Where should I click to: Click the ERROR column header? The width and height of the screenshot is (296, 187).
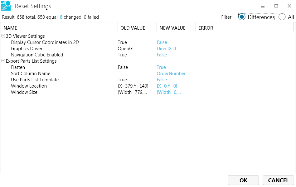206,28
